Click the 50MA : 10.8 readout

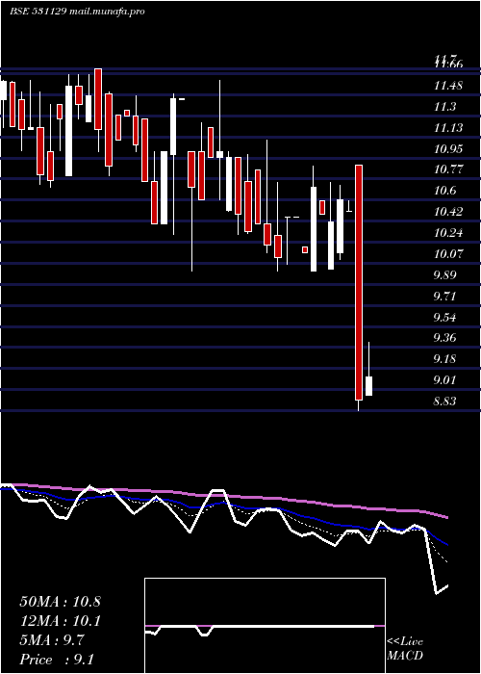tap(60, 602)
